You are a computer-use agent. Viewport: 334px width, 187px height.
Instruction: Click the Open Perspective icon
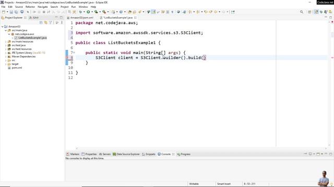click(309, 12)
